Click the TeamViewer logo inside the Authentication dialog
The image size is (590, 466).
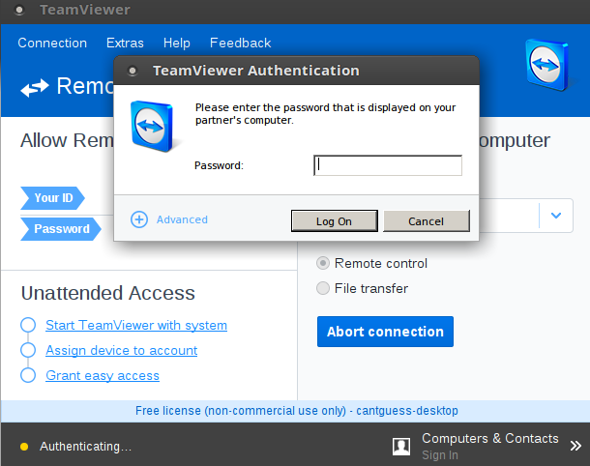[x=153, y=126]
